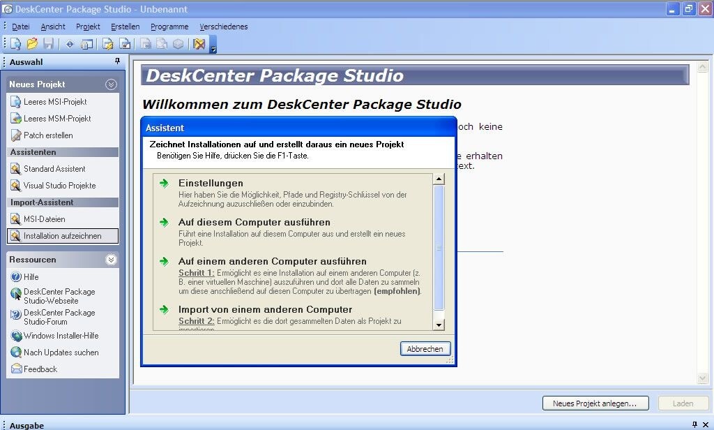Click the icon beside Leeres MSM-Projekt

click(x=16, y=119)
